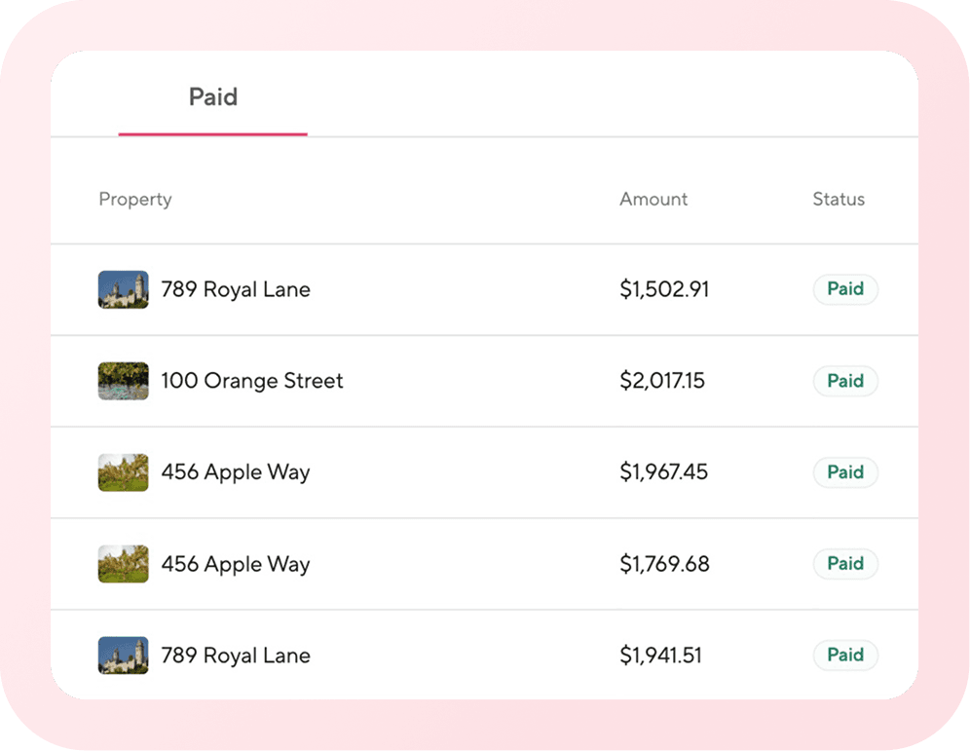Click the Paid badge for $1,967.45 payment
Screen dimensions: 970x751
[845, 472]
